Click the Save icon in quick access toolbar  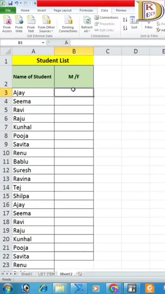(10, 3)
